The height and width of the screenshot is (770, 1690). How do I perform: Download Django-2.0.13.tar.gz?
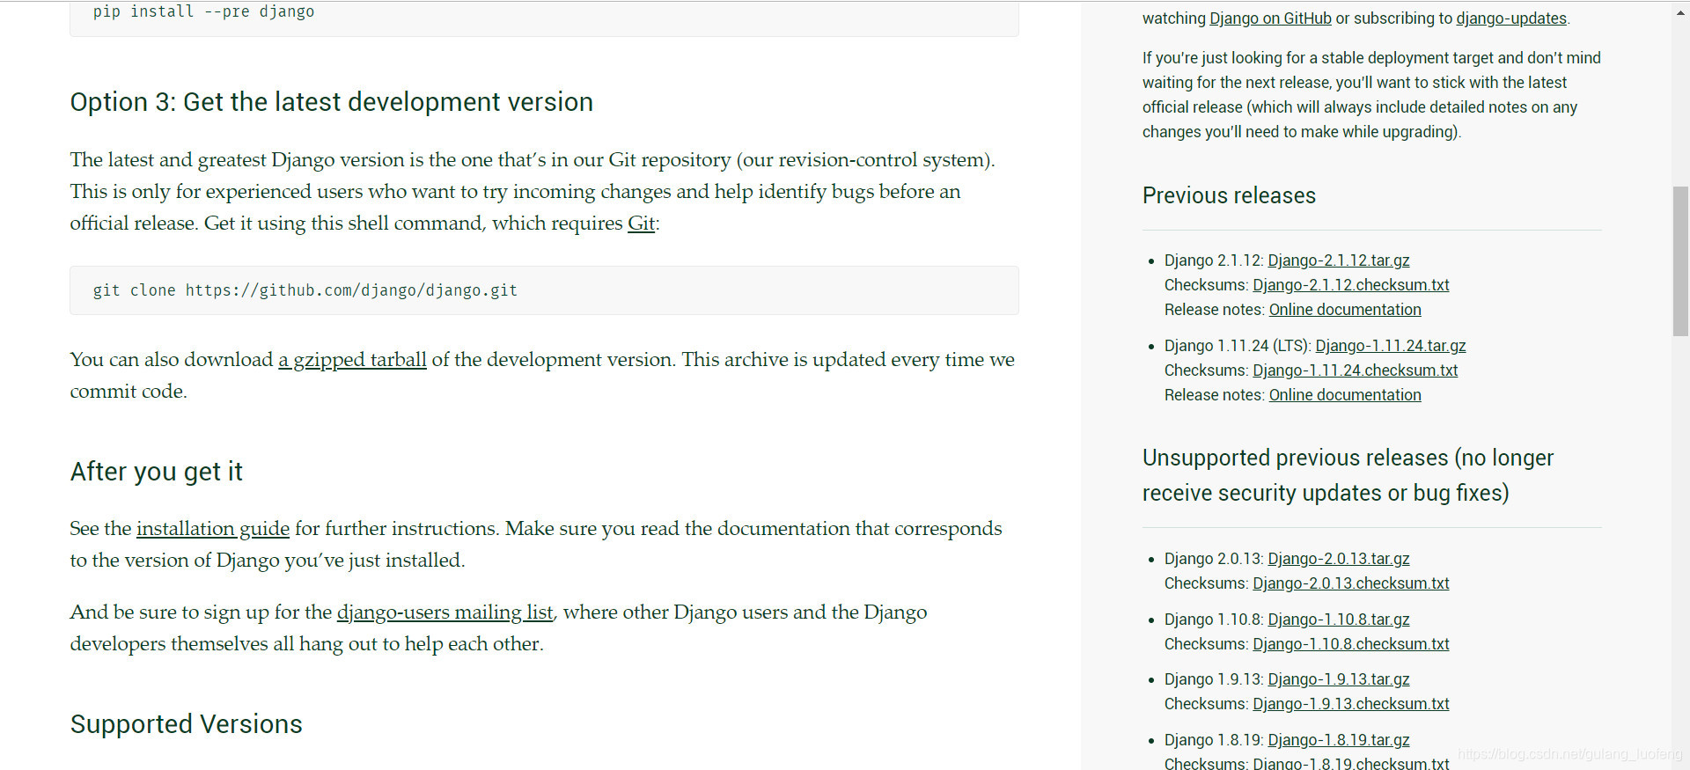[x=1339, y=559]
